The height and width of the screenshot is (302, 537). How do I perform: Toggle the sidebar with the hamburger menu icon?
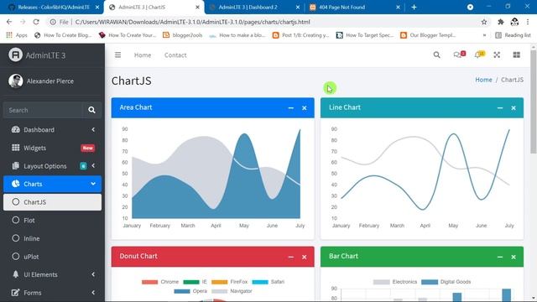(117, 55)
